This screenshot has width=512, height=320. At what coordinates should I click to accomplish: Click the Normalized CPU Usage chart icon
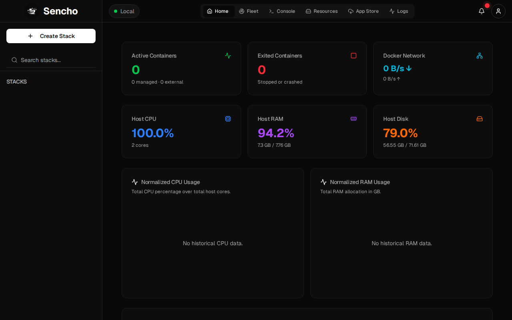pos(135,182)
